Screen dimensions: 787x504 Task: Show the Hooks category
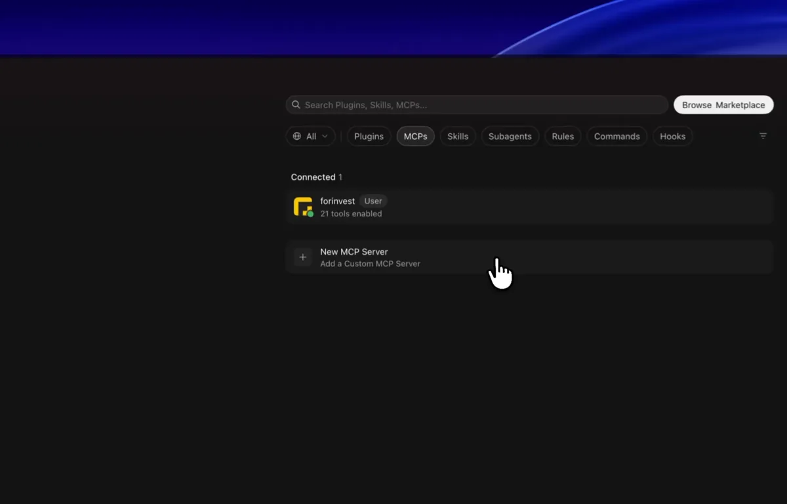[x=673, y=136]
